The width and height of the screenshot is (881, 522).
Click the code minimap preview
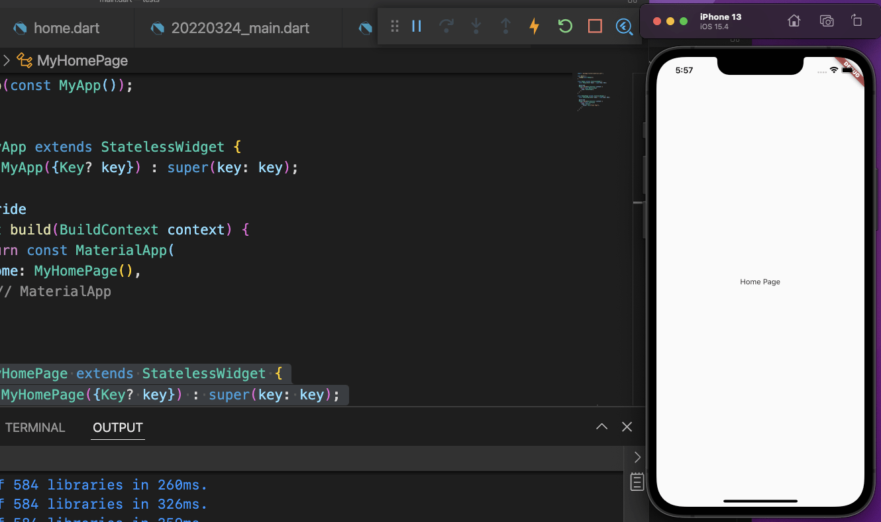click(593, 91)
